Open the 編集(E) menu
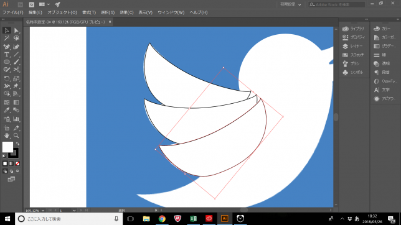401x225 pixels. tap(35, 12)
